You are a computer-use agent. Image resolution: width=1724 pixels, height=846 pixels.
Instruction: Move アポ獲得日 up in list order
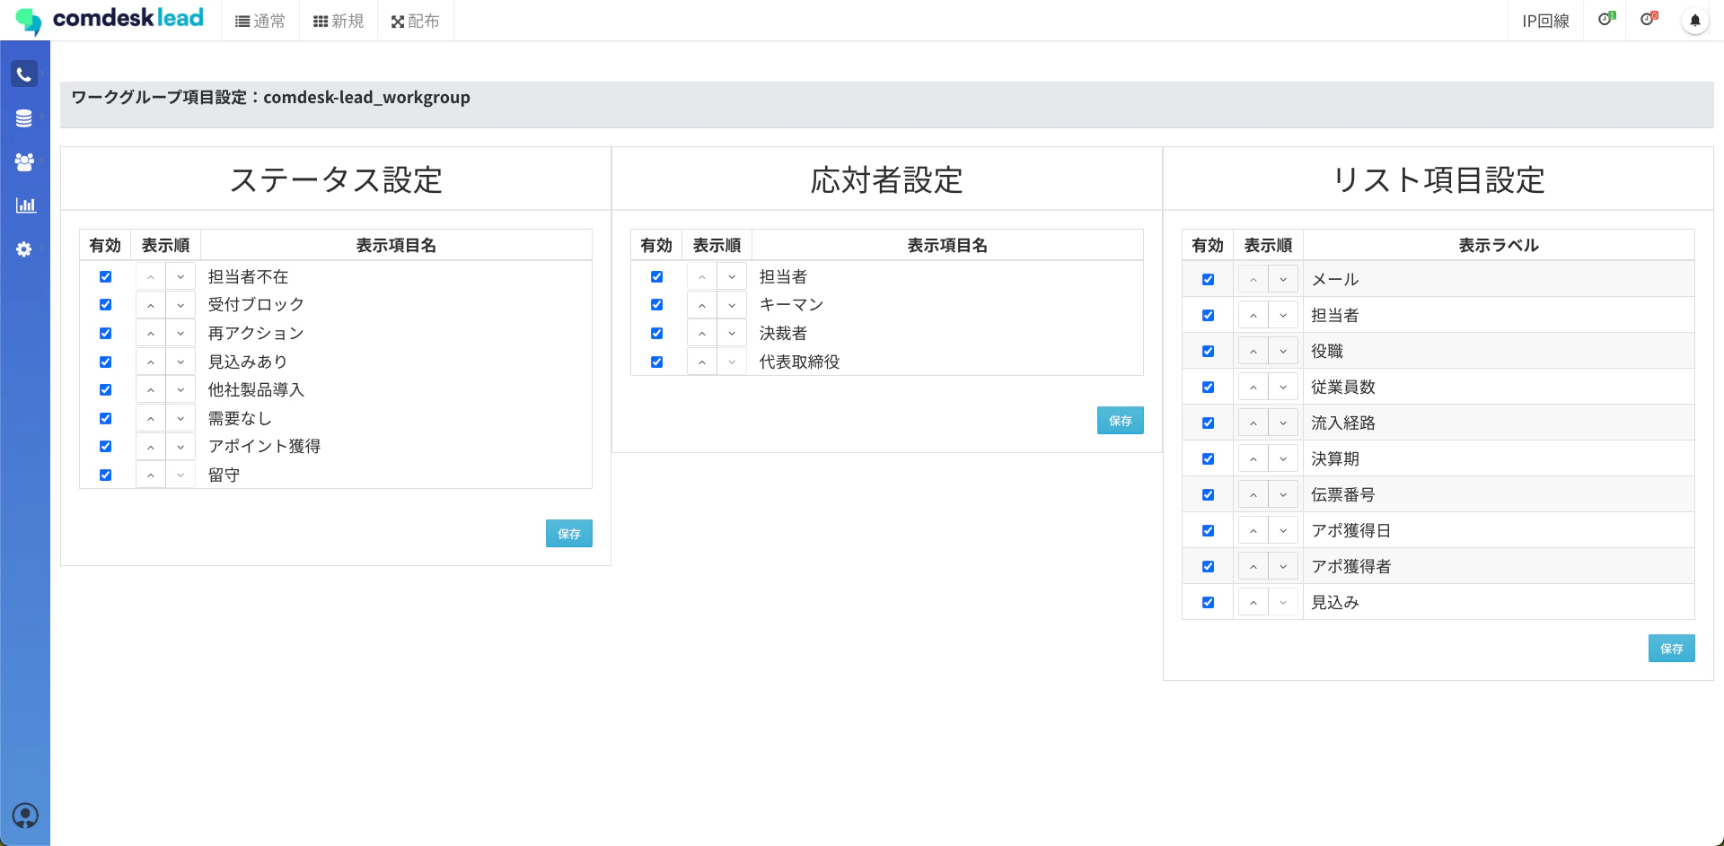coord(1253,531)
